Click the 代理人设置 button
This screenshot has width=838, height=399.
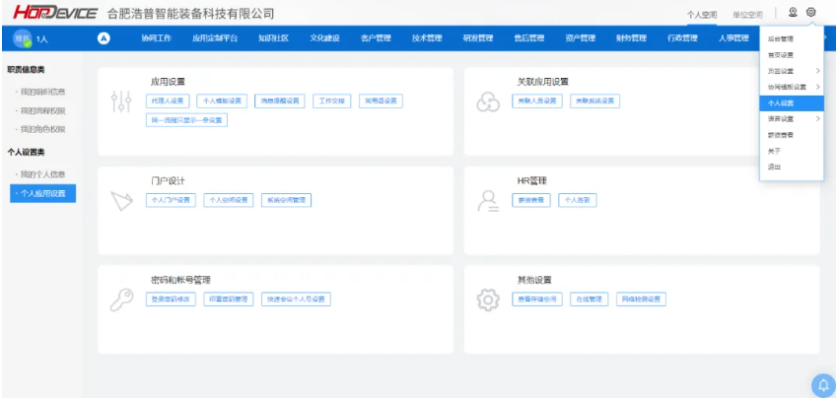[x=168, y=100]
